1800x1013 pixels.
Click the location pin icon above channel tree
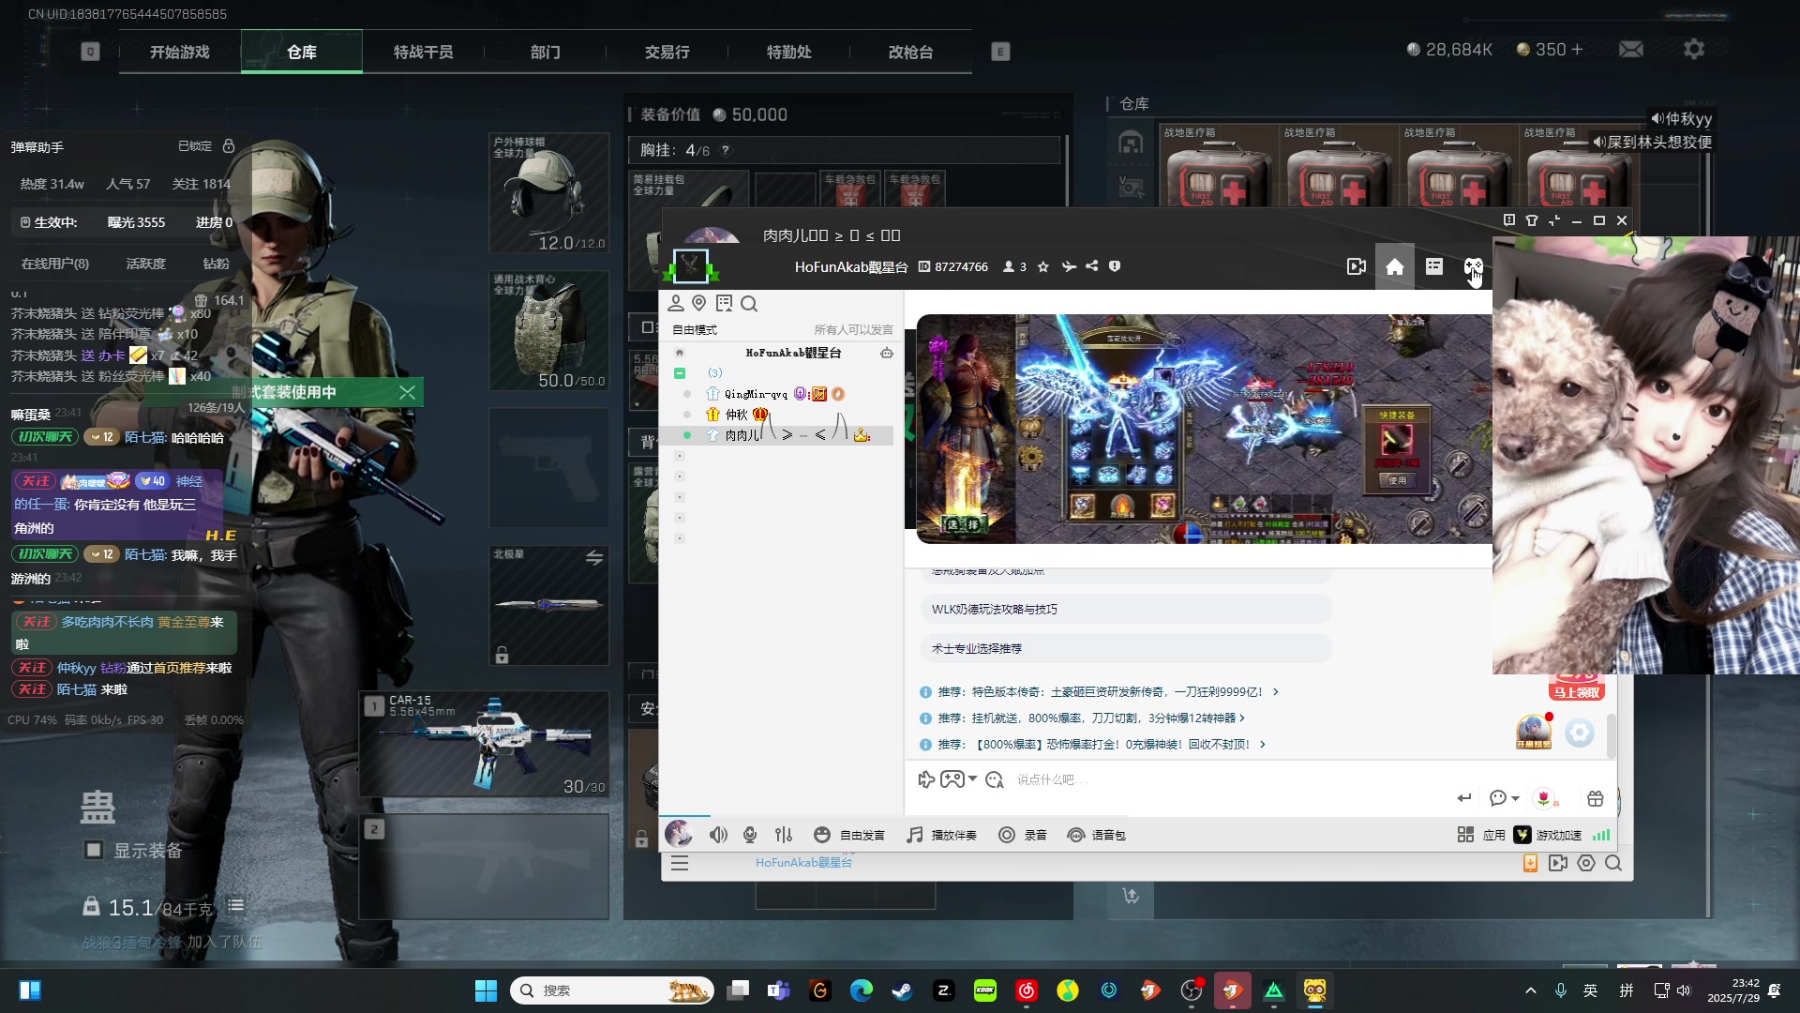(x=699, y=303)
